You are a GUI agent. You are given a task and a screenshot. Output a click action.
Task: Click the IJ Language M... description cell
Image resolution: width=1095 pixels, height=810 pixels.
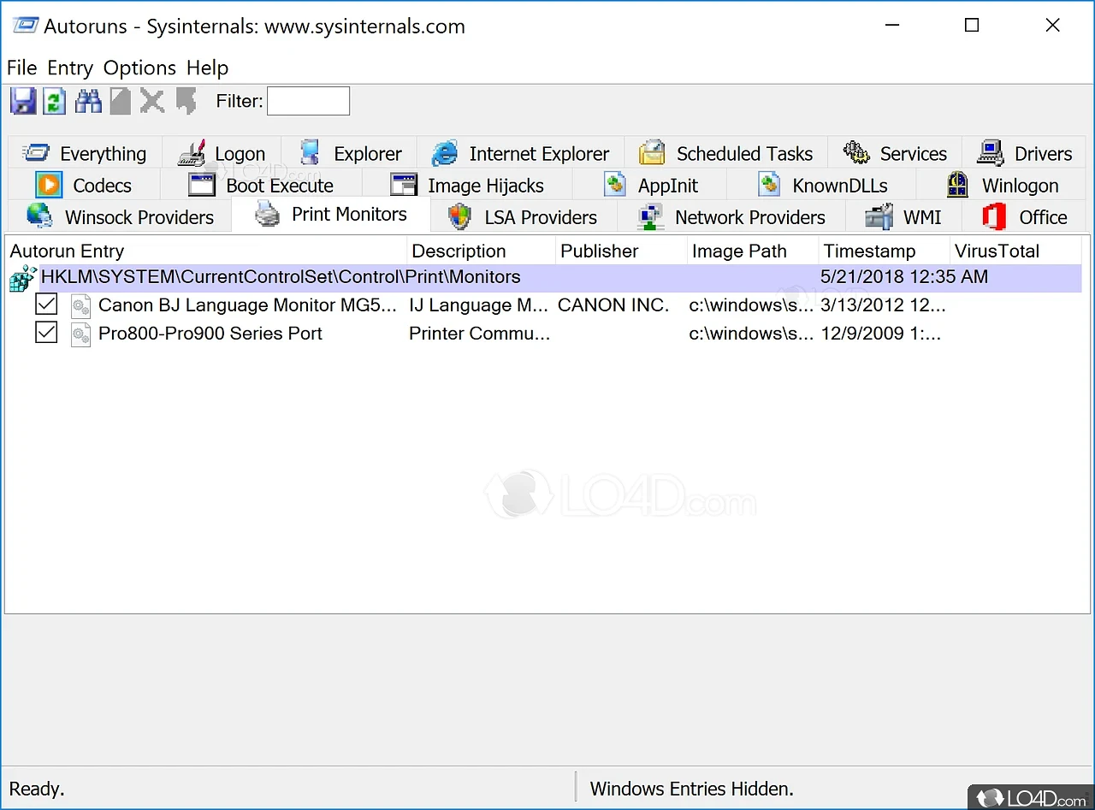pos(479,305)
